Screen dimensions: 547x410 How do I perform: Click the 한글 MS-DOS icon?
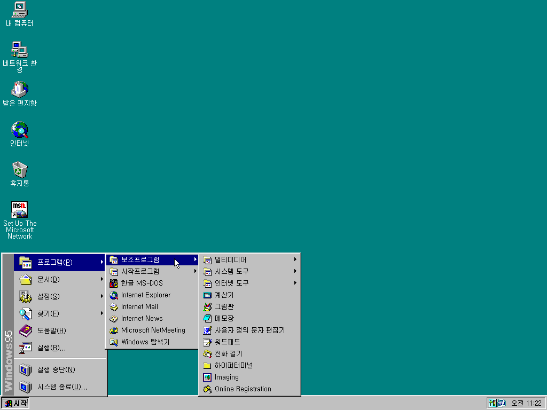114,283
